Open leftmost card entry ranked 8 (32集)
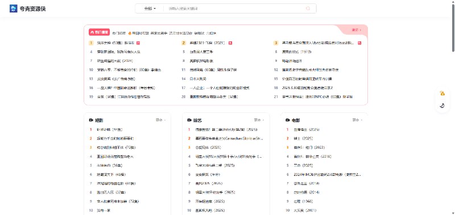This screenshot has width=455, height=215. click(111, 192)
